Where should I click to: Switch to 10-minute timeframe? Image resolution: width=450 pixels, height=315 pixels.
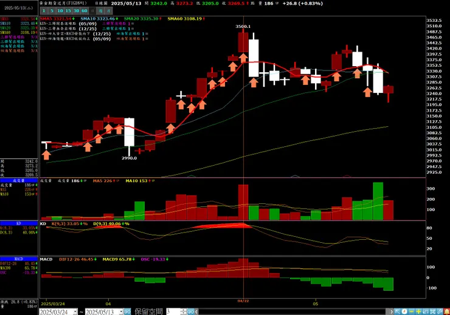click(x=60, y=10)
